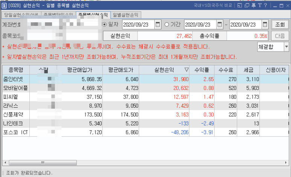Click the right arrow of horizontal scrollbar
Screen dimensions: 291x177
pos(286,163)
